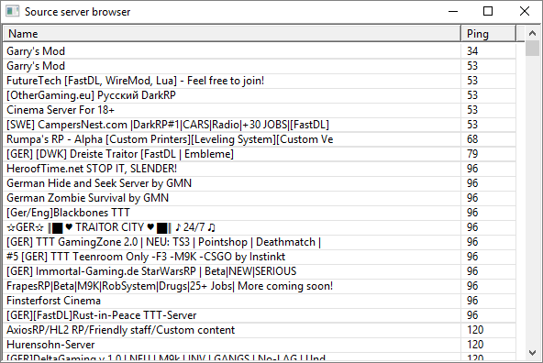Select the Cinema Server For 18+ row
Viewport: 543px width, 363px height.
260,110
